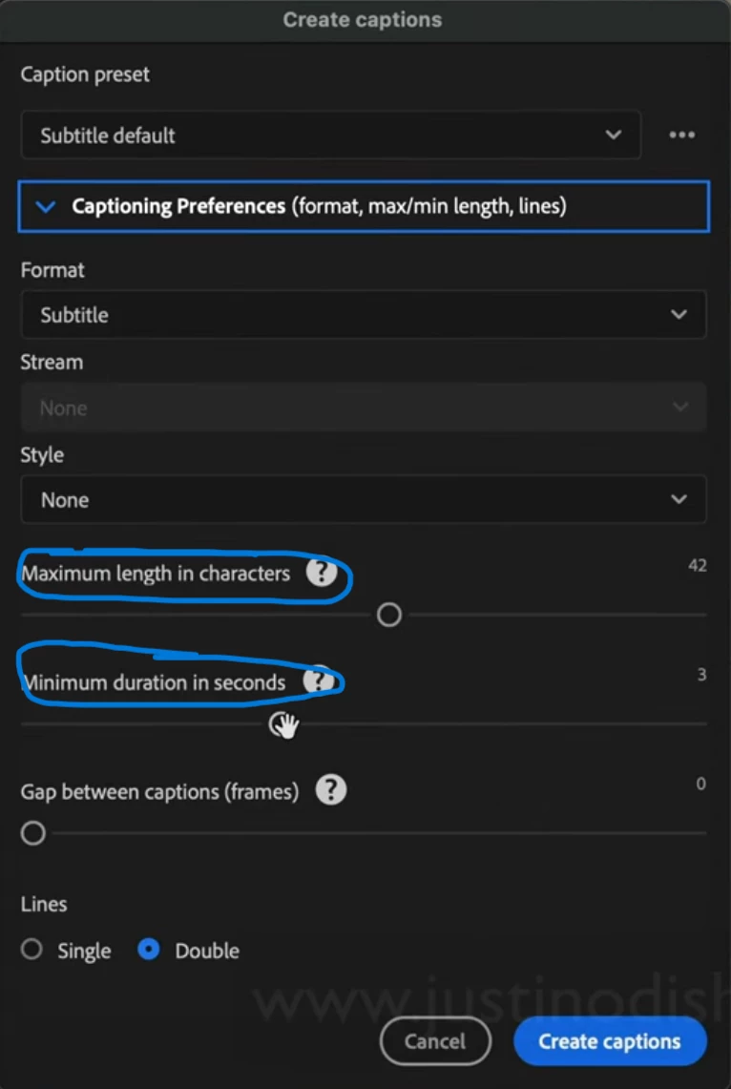Open the Style dropdown set to None
Screen dimensions: 731x1089
[x=363, y=500]
